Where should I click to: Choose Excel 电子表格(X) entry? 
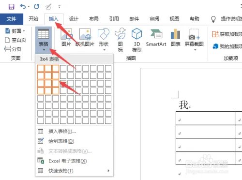pos(74,161)
